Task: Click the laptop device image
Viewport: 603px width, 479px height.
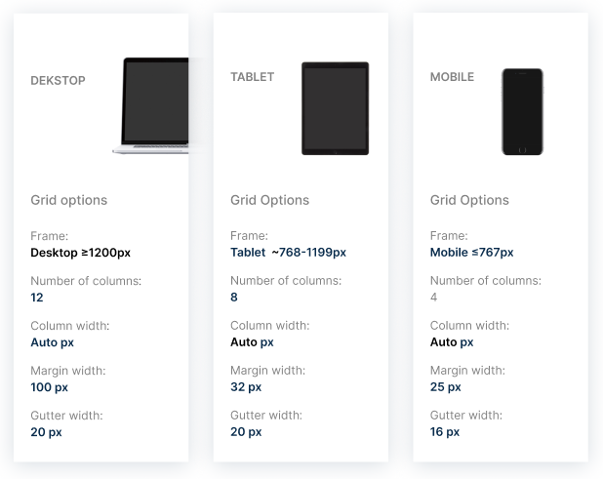Action: [x=150, y=106]
